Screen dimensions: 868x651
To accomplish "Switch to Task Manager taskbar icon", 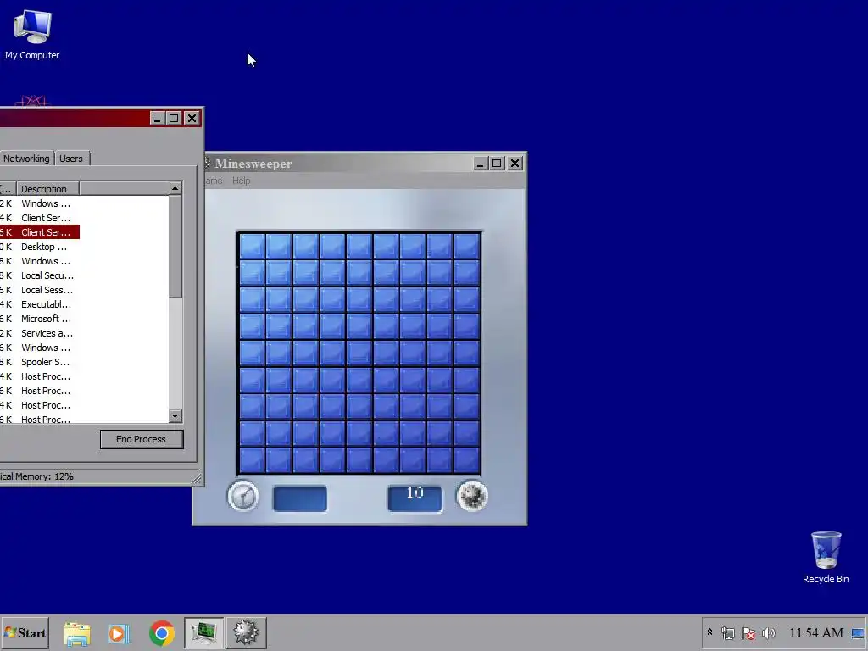I will (203, 633).
